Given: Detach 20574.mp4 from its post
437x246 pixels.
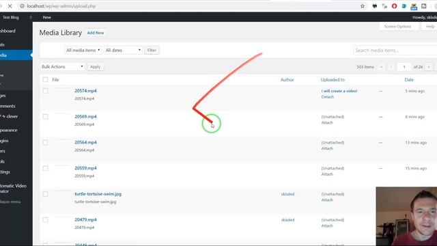Looking at the screenshot, I should click(328, 97).
